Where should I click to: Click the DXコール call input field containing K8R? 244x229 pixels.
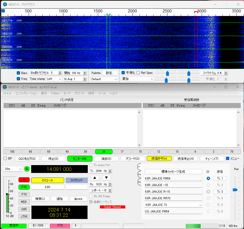click(48, 187)
